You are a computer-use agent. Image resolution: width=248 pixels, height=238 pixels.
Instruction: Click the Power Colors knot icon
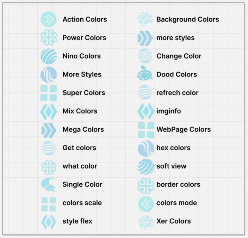click(x=49, y=38)
